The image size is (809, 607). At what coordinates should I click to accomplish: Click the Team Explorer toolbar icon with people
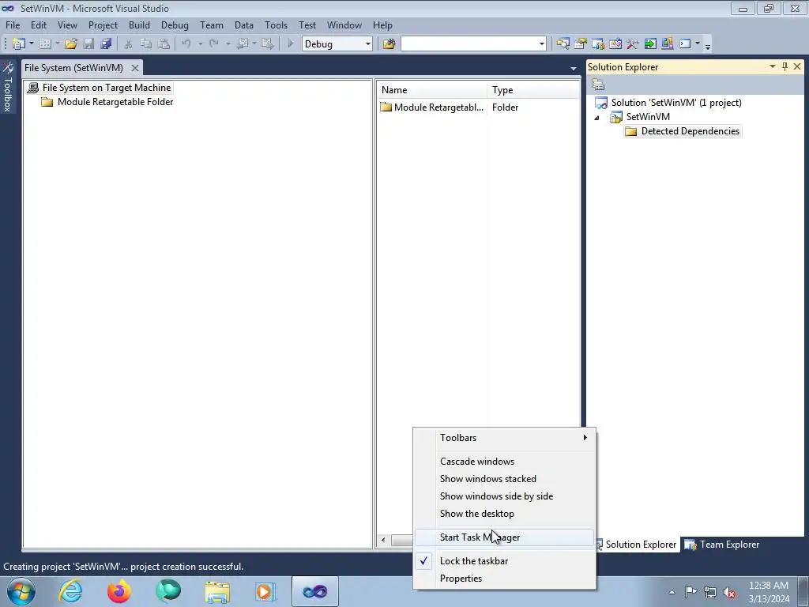598,44
